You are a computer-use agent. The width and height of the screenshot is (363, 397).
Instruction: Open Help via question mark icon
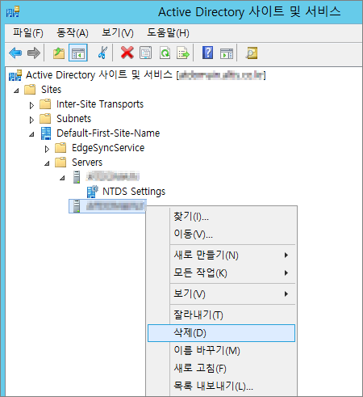point(207,53)
